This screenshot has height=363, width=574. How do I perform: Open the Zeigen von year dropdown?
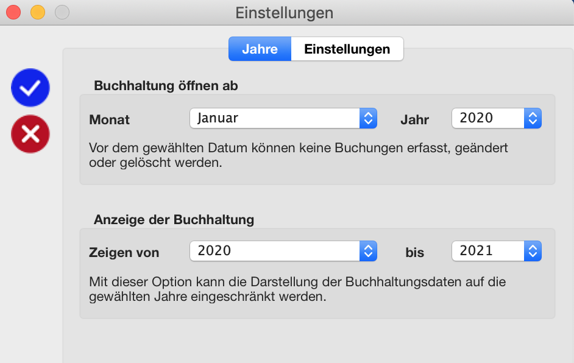283,251
